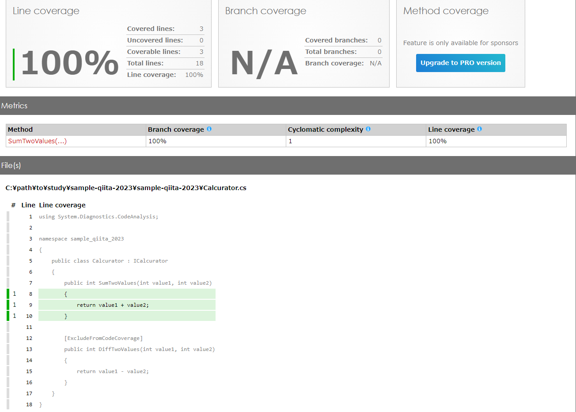The width and height of the screenshot is (576, 412).
Task: Click the Branch coverage card title
Action: point(265,11)
